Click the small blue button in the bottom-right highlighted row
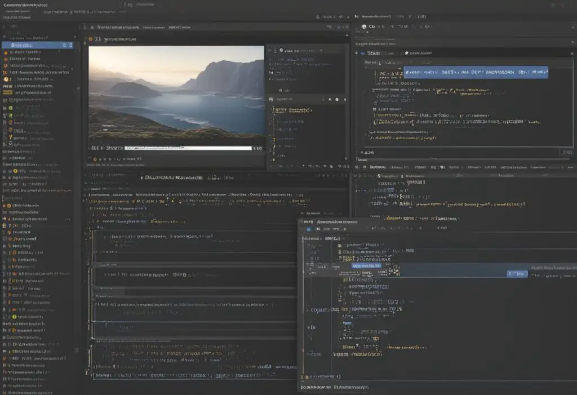 tap(517, 273)
